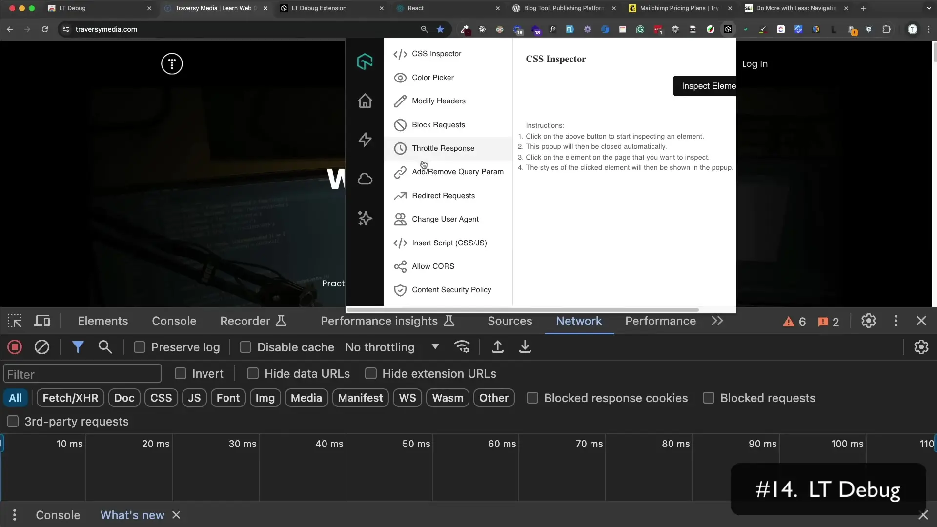
Task: Check Hide data URLs
Action: point(253,374)
